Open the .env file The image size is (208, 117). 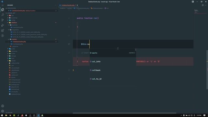coord(13,66)
